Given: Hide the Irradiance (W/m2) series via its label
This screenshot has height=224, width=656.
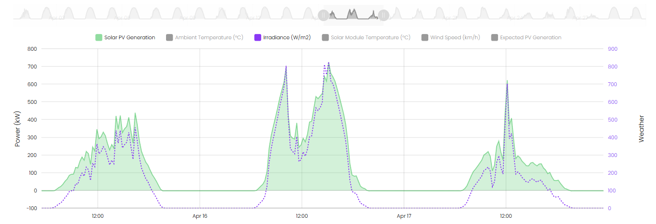Looking at the screenshot, I should coord(287,37).
